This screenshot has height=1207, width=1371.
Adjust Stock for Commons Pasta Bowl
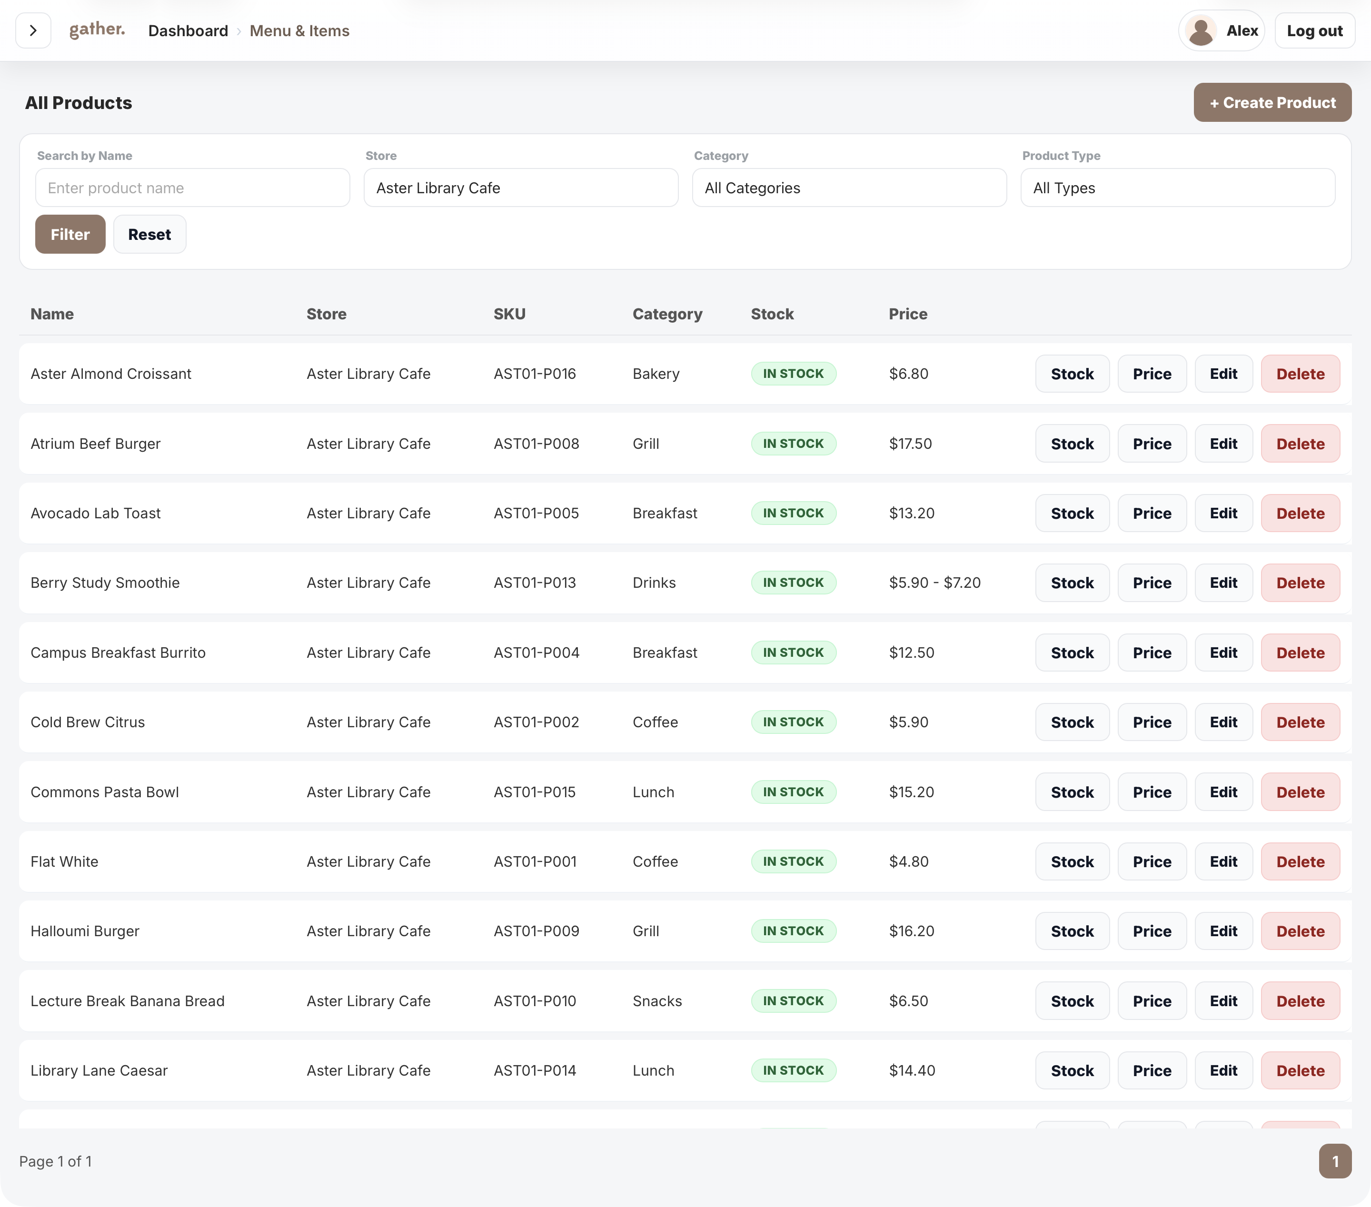[1072, 792]
